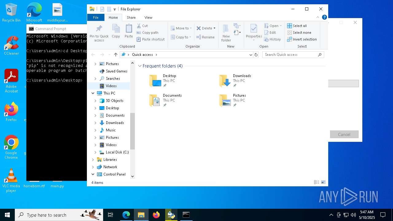Collapse the Frequent folders group
Screen dimensions: 393x221
tap(140, 66)
